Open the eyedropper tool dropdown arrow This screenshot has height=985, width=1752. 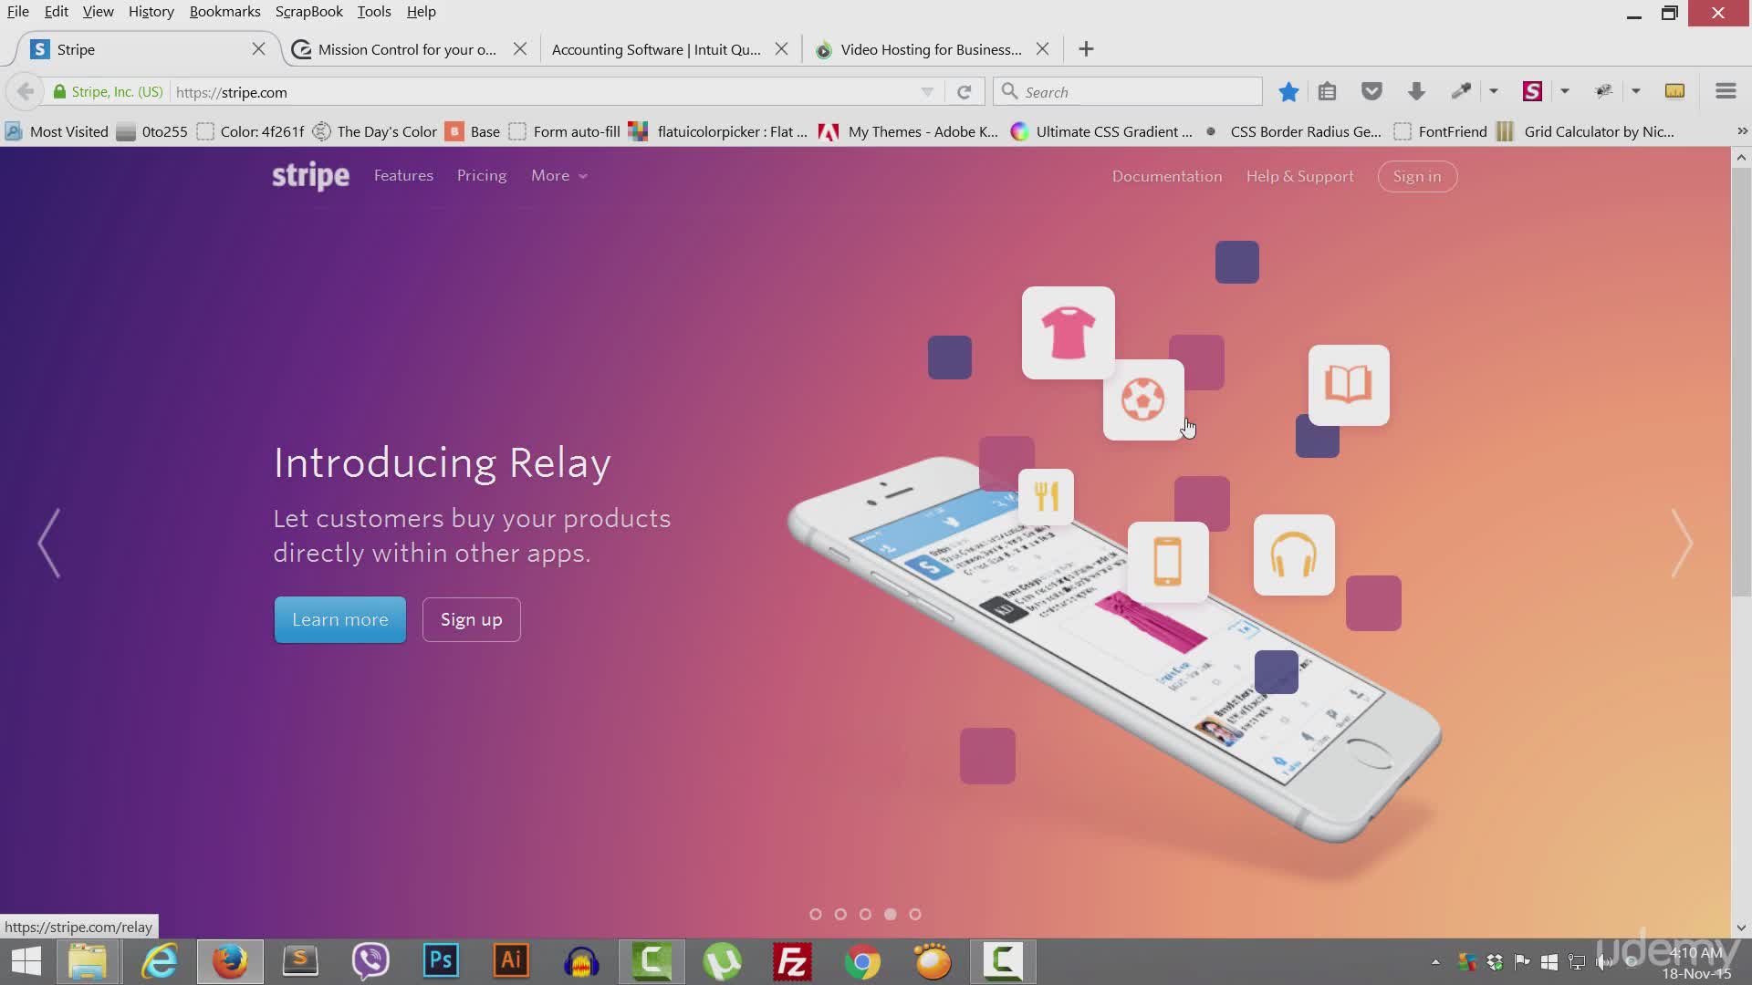click(x=1494, y=91)
